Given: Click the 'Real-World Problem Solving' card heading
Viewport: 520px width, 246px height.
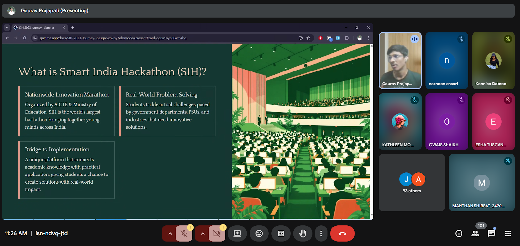Looking at the screenshot, I should coord(162,95).
